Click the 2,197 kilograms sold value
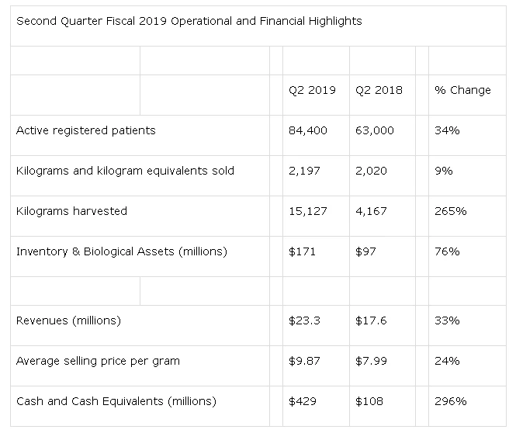 (x=303, y=171)
